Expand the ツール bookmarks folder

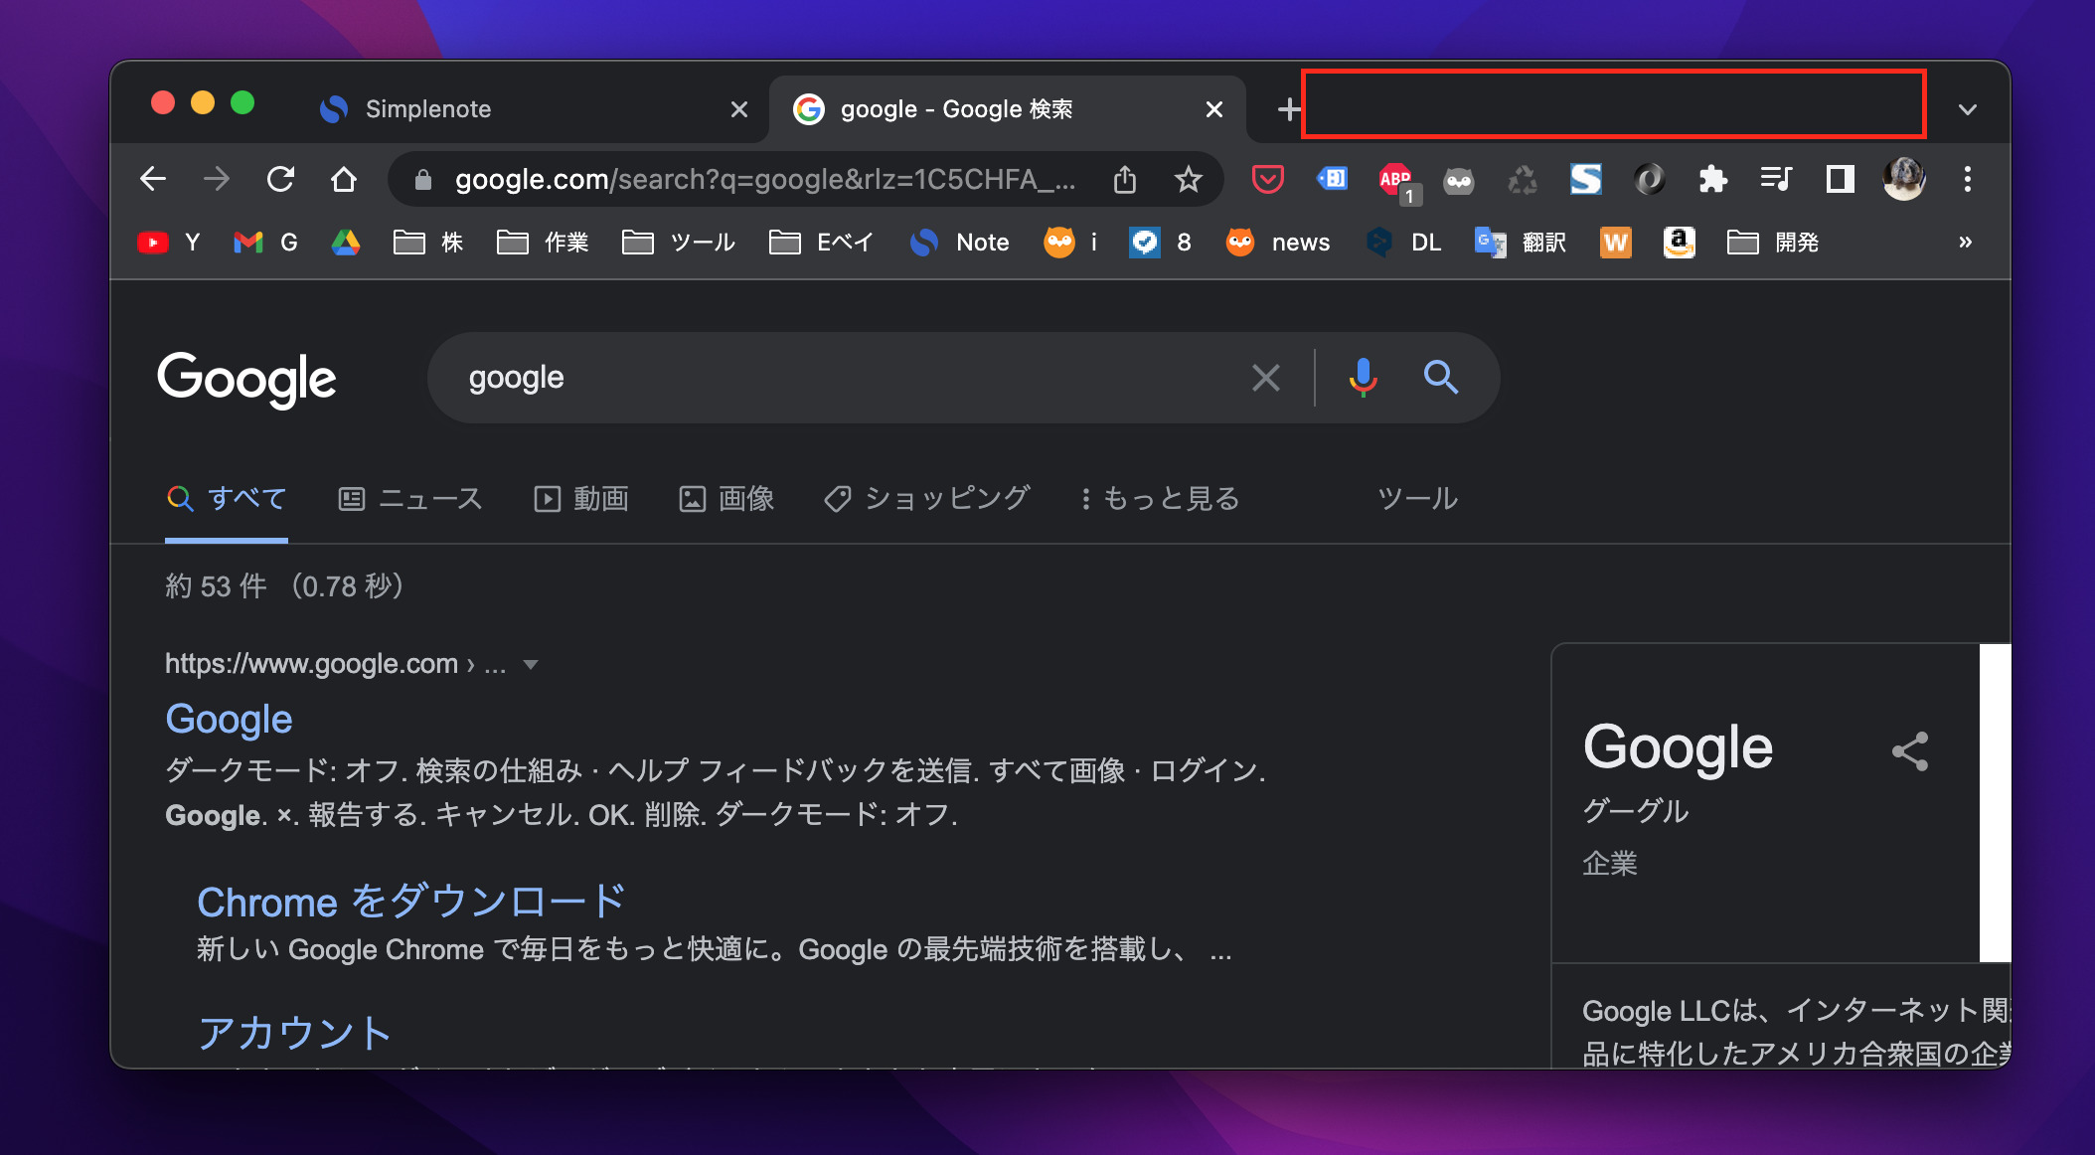click(x=679, y=243)
